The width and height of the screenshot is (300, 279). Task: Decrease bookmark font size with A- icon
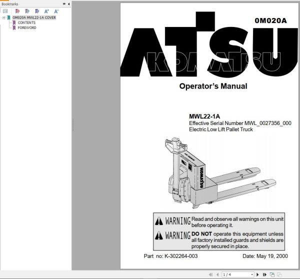[x=56, y=11]
